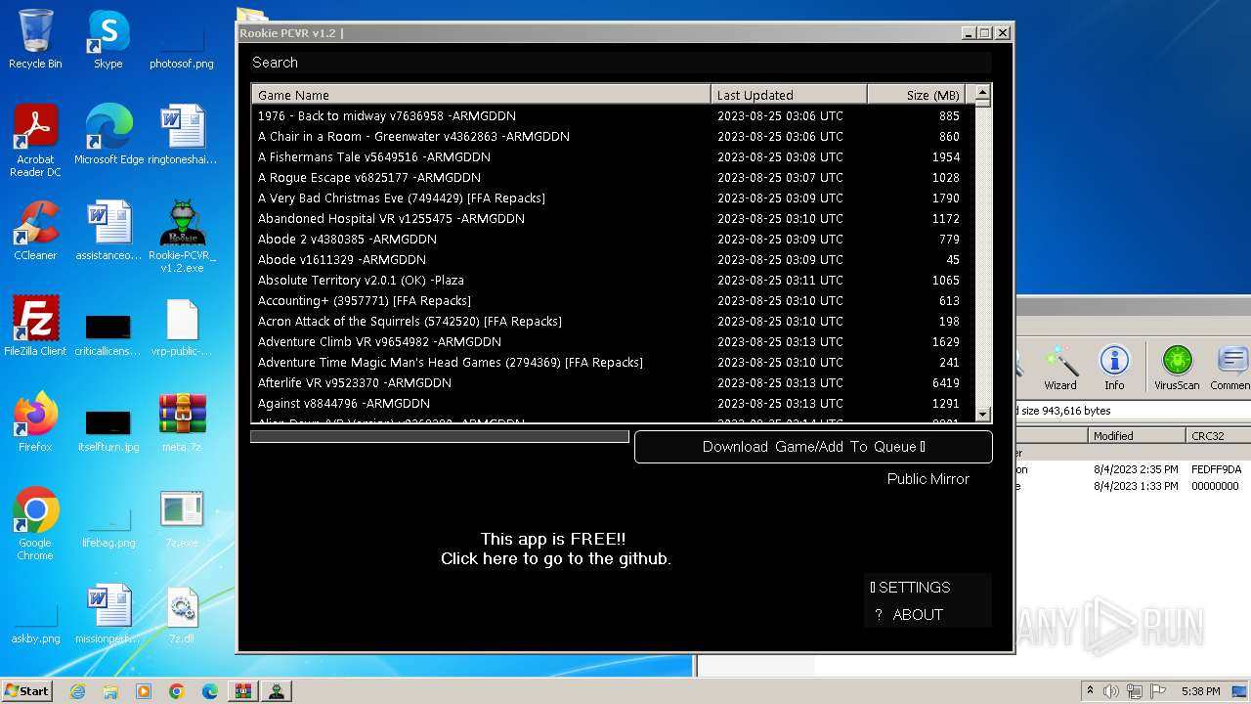Select 'Against v8844796 -ARMGDDN' row

(613, 403)
